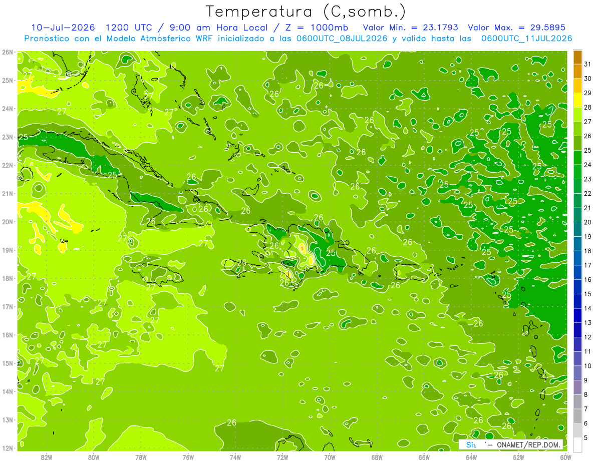Click the "72W" longitude axis label
The height and width of the screenshot is (464, 601).
[282, 457]
